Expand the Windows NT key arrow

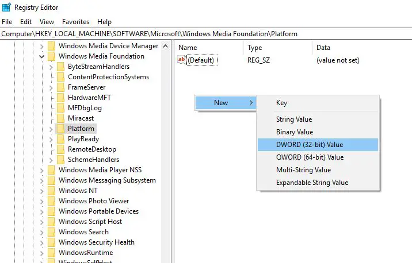41,191
